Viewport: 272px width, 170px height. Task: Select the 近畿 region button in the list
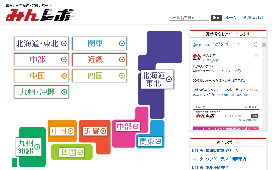point(99,60)
